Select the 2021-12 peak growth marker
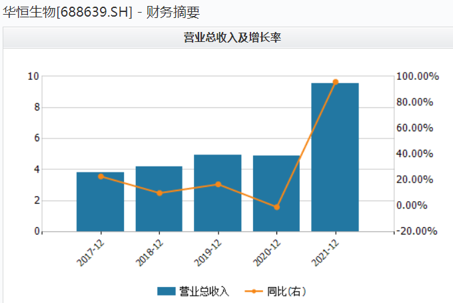 click(335, 82)
